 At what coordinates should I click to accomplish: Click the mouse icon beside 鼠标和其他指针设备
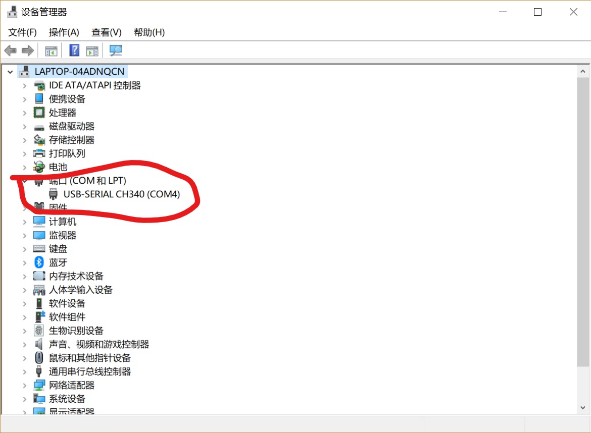coord(39,358)
